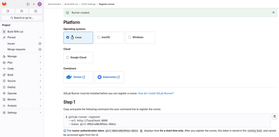The image size is (279, 137).
Task: Open the merge requests shortcut icon
Action: 22,11
